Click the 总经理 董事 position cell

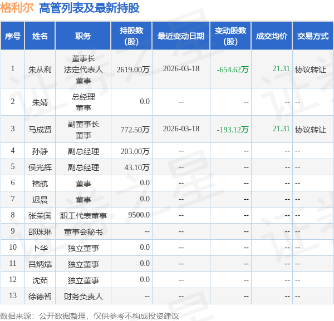click(83, 102)
